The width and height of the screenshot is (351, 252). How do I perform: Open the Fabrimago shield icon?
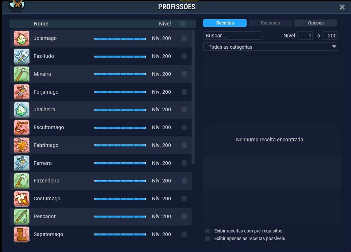pos(22,145)
